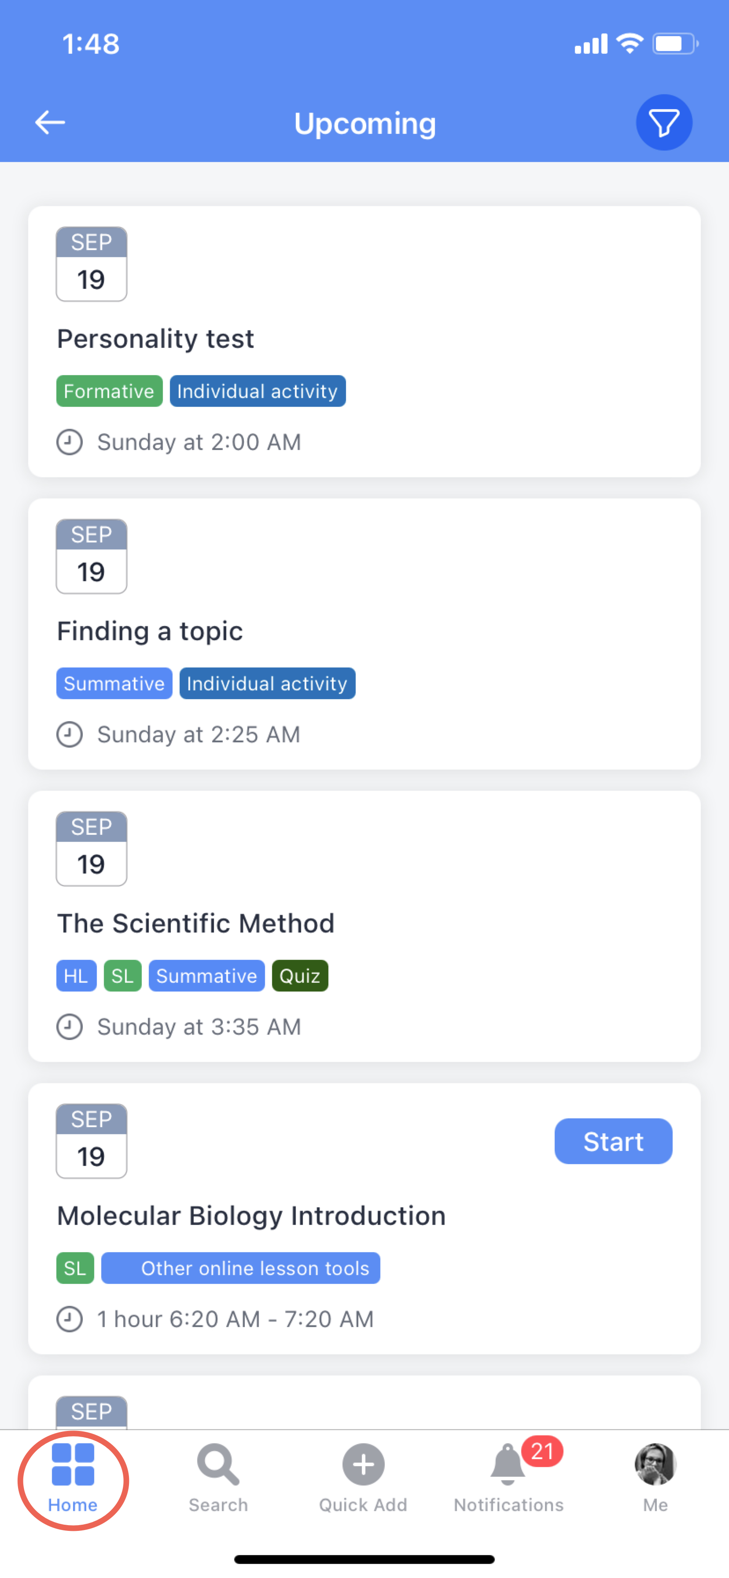Open the Personality test task

tap(155, 339)
